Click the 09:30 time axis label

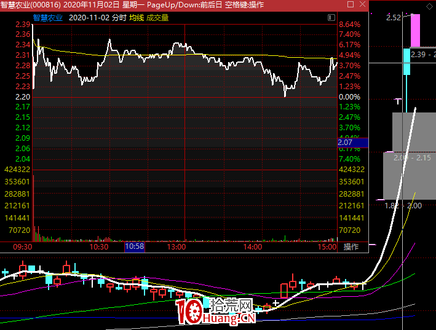point(23,246)
